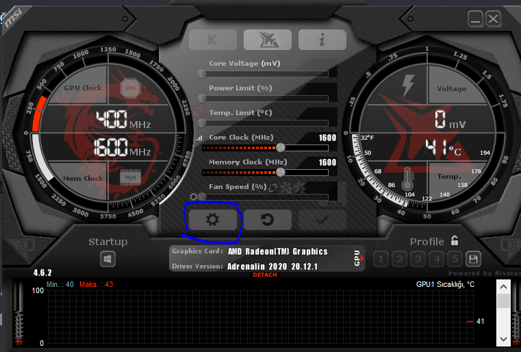Viewport: 521px width, 352px height.
Task: Click the Core Clock value 1600
Action: click(x=327, y=138)
